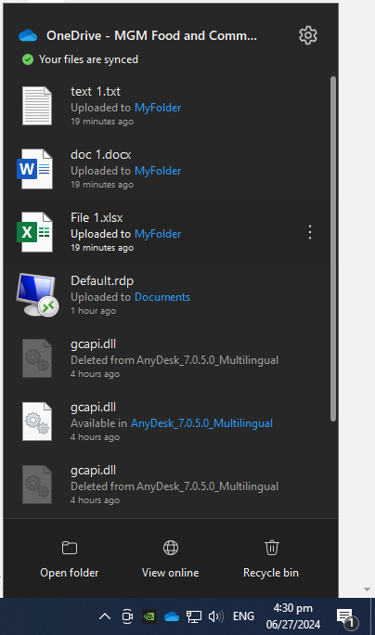Click MyFolder link under doc 1.docx

[x=158, y=171]
